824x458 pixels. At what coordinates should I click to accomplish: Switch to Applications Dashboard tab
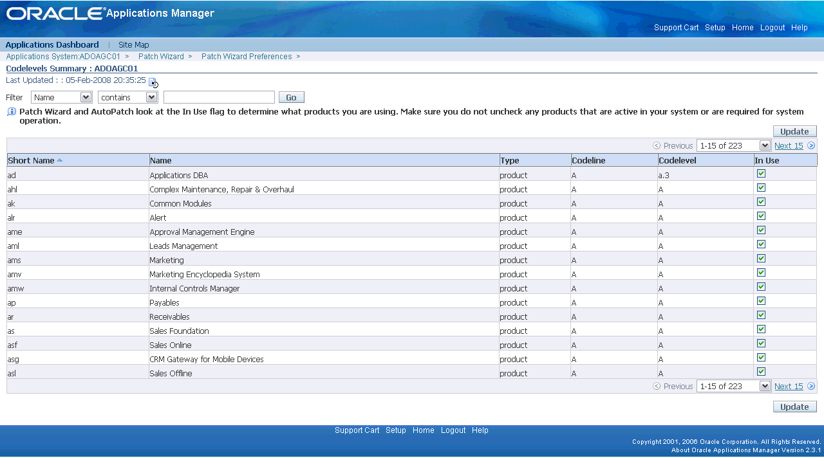point(52,45)
